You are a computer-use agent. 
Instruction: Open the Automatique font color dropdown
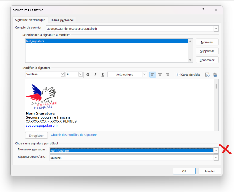click(144, 75)
